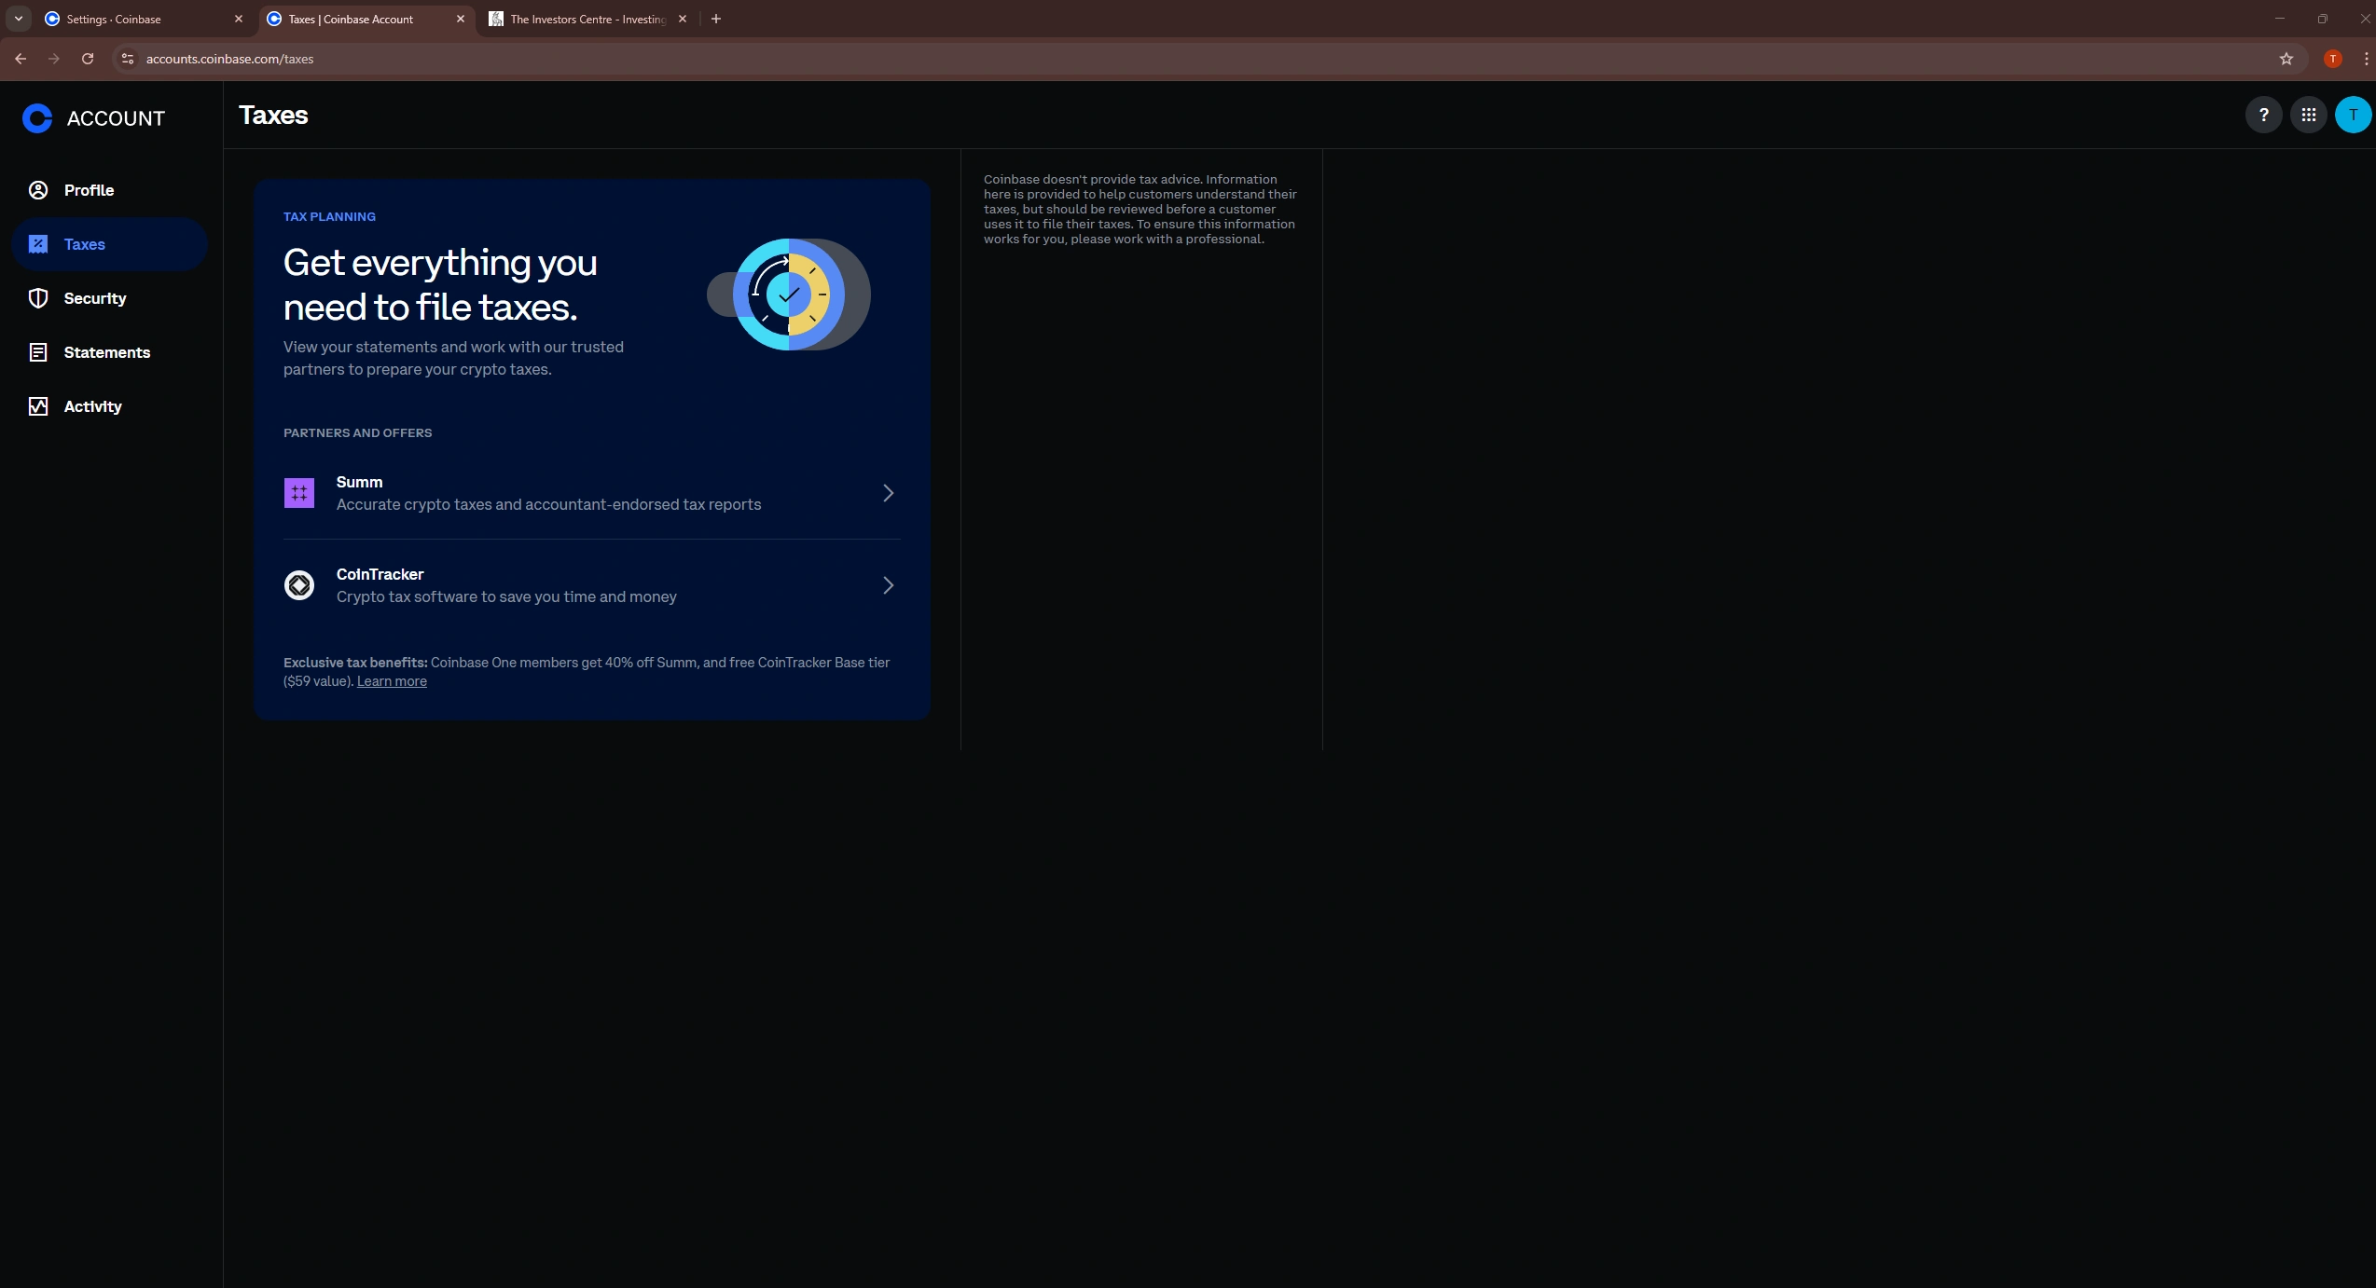Viewport: 2376px width, 1288px height.
Task: Expand the Summ offer chevron
Action: (x=888, y=493)
